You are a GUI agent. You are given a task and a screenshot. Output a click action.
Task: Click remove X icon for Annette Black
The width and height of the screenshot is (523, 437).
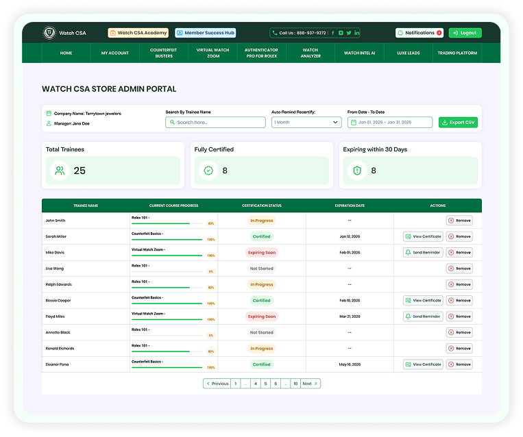451,332
